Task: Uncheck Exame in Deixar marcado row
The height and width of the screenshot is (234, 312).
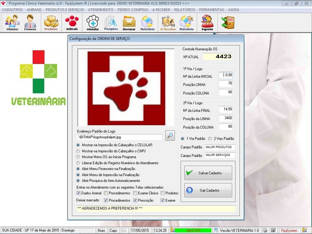Action: coord(163,200)
